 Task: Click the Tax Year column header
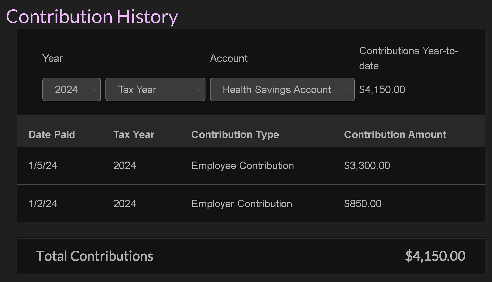[134, 135]
